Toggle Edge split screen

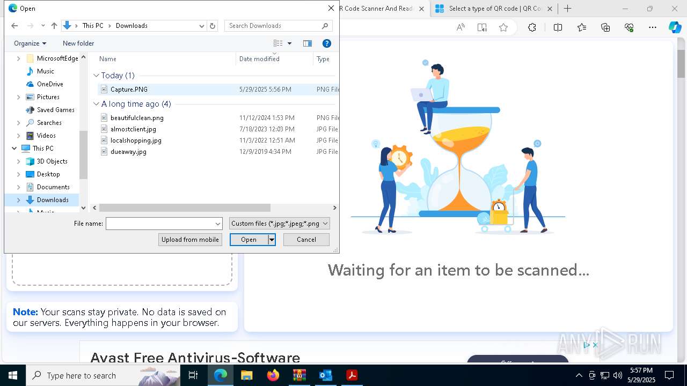(558, 27)
